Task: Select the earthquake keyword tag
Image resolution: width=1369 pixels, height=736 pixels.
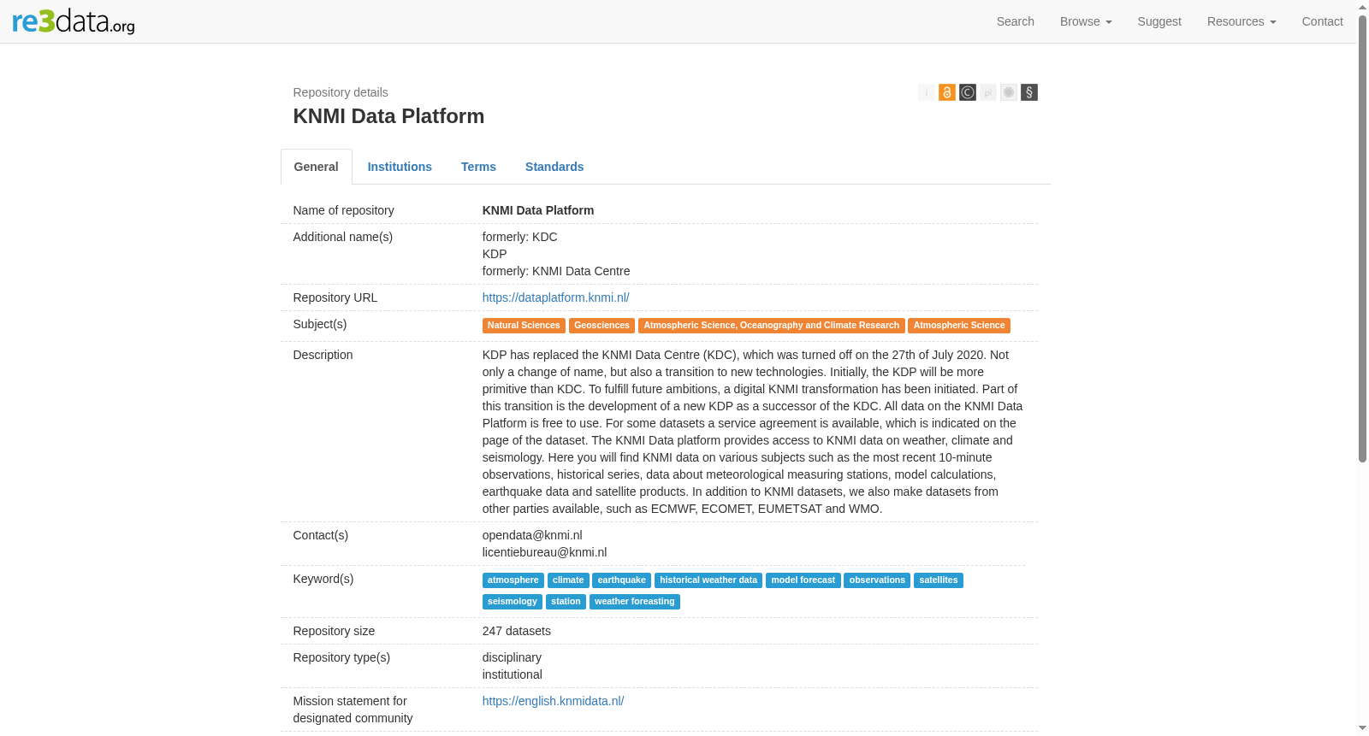Action: 622,580
